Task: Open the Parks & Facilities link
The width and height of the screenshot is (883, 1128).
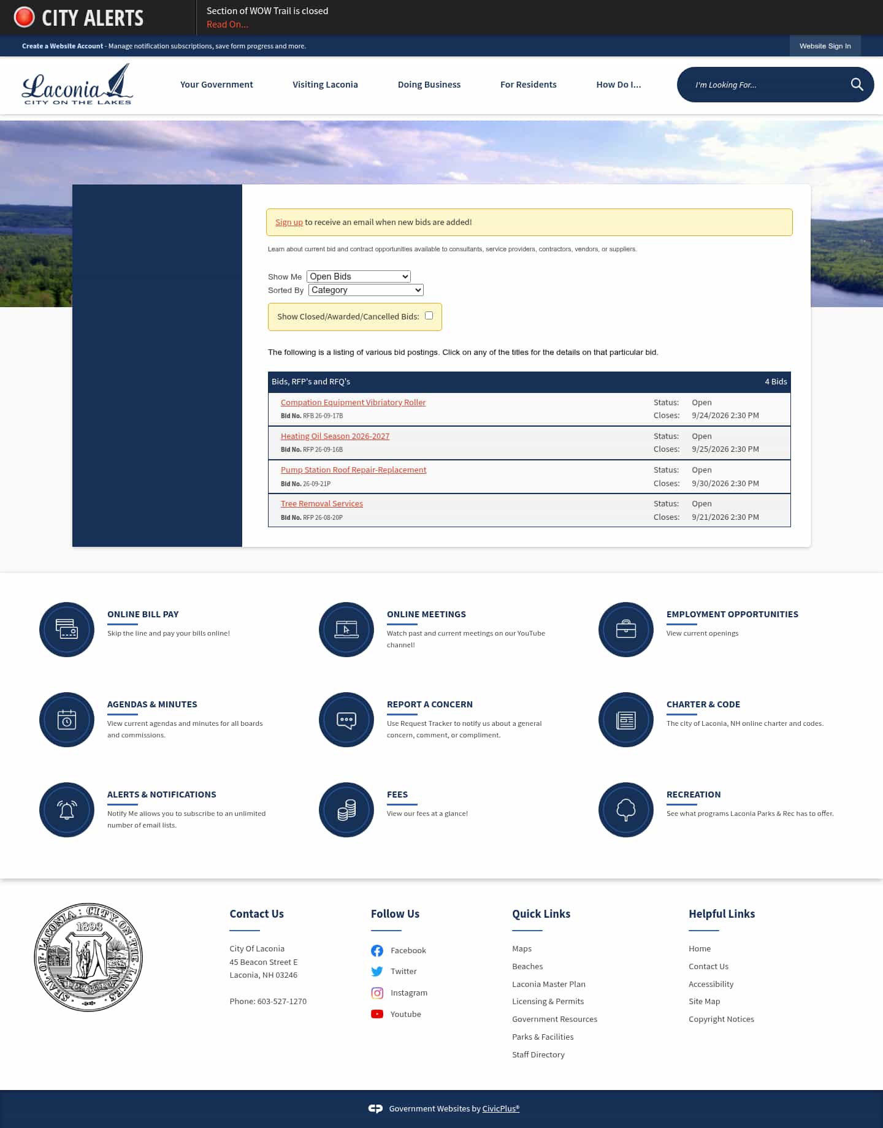Action: (x=543, y=1037)
